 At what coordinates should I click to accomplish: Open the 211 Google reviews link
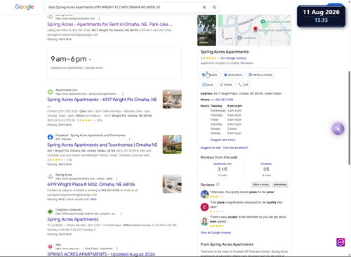pyautogui.click(x=233, y=58)
